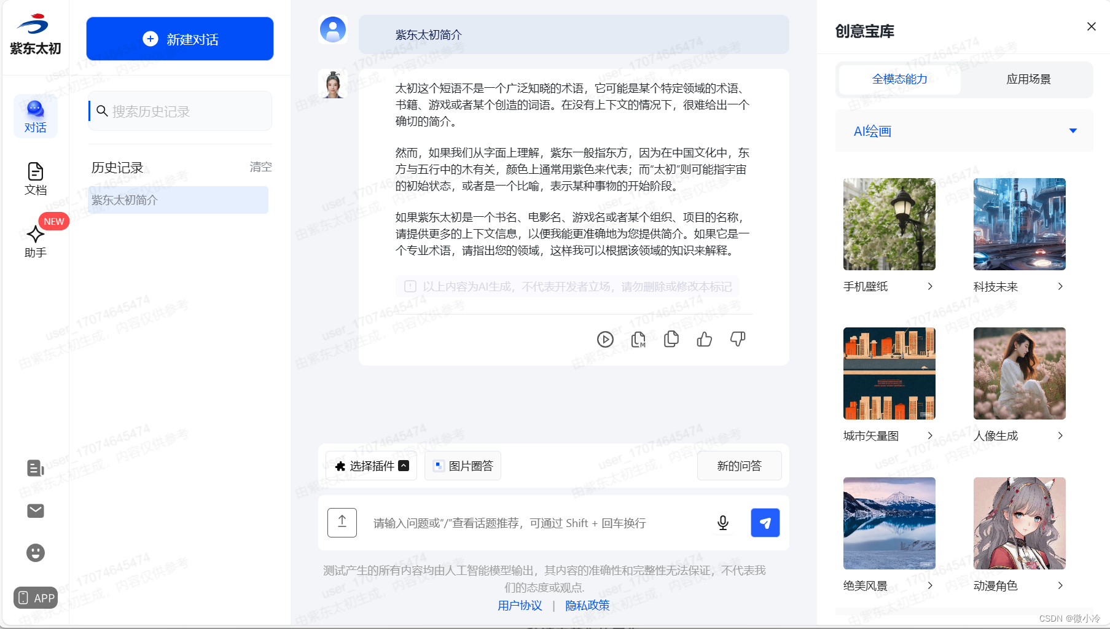Open the 用户协议 link
This screenshot has height=629, width=1110.
pyautogui.click(x=520, y=606)
